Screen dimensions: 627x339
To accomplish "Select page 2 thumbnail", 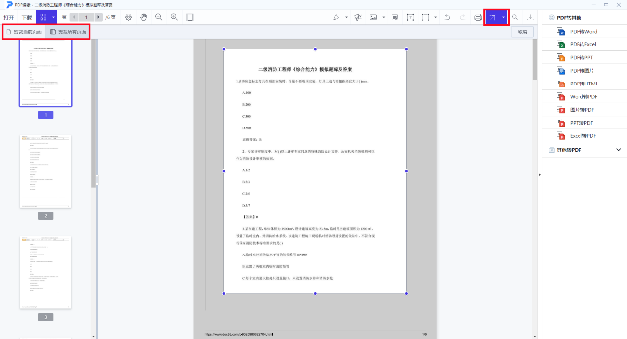I will (46, 171).
